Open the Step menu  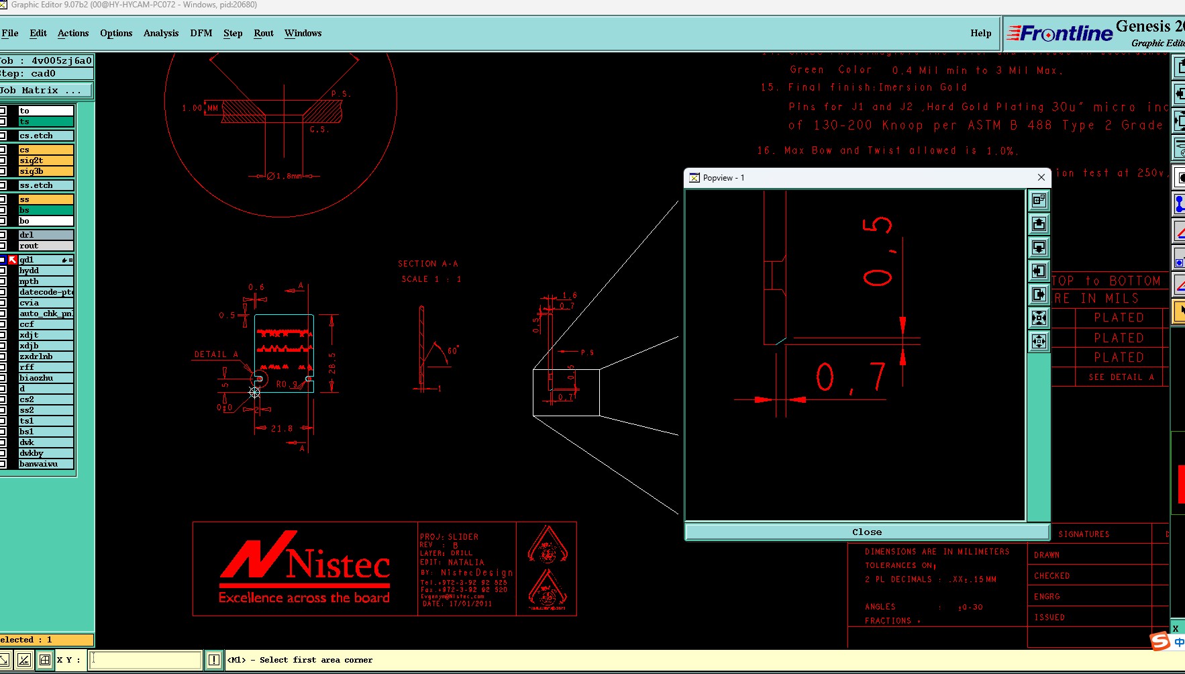pyautogui.click(x=233, y=33)
